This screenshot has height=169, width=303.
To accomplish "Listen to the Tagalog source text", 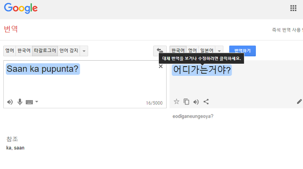I will point(10,102).
